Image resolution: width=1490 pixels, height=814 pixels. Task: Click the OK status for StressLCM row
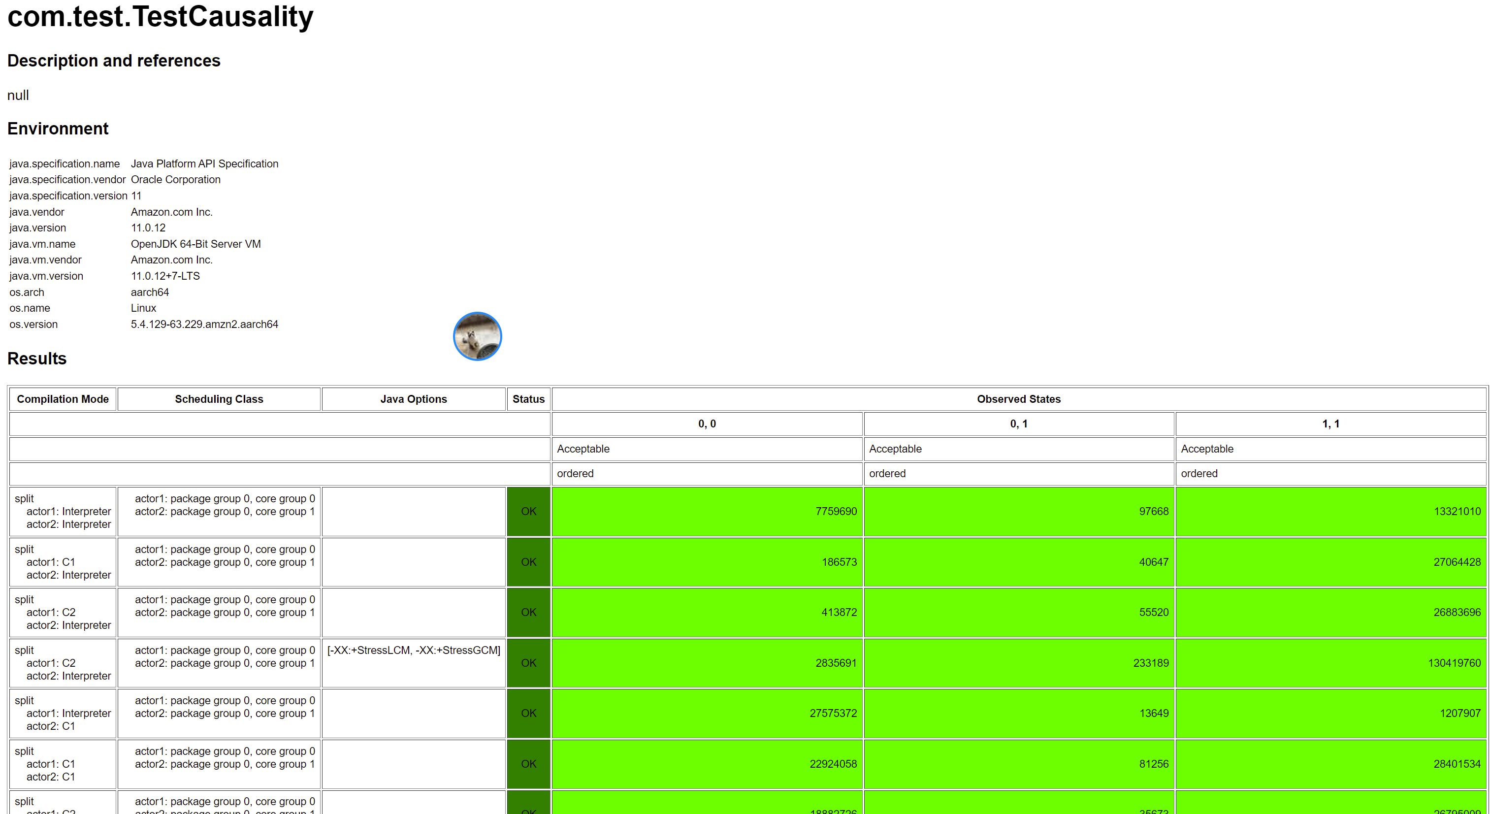coord(528,663)
